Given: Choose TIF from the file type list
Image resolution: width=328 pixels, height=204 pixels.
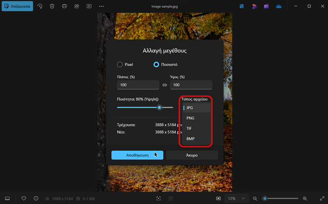Looking at the screenshot, I should (x=190, y=129).
